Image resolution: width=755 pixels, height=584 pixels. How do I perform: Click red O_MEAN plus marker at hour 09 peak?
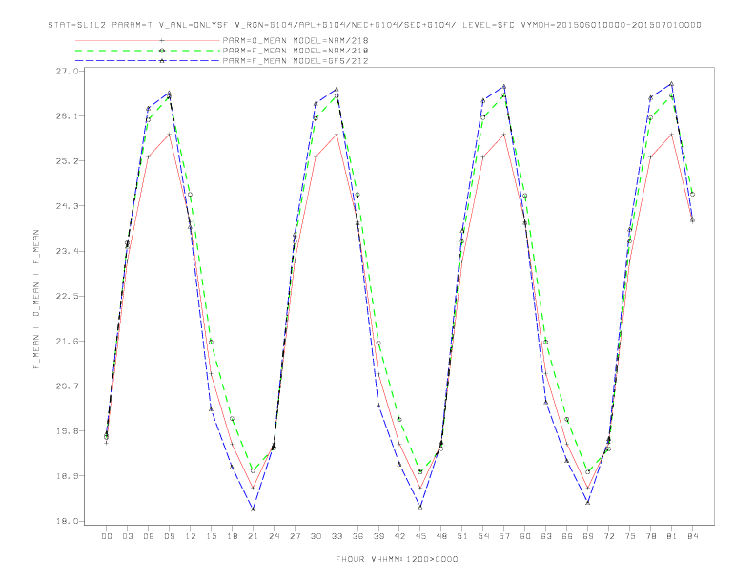coord(169,135)
